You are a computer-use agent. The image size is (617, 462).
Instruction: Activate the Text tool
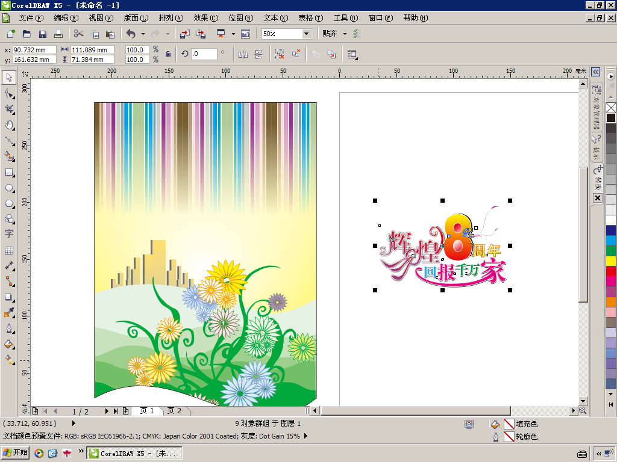click(9, 234)
